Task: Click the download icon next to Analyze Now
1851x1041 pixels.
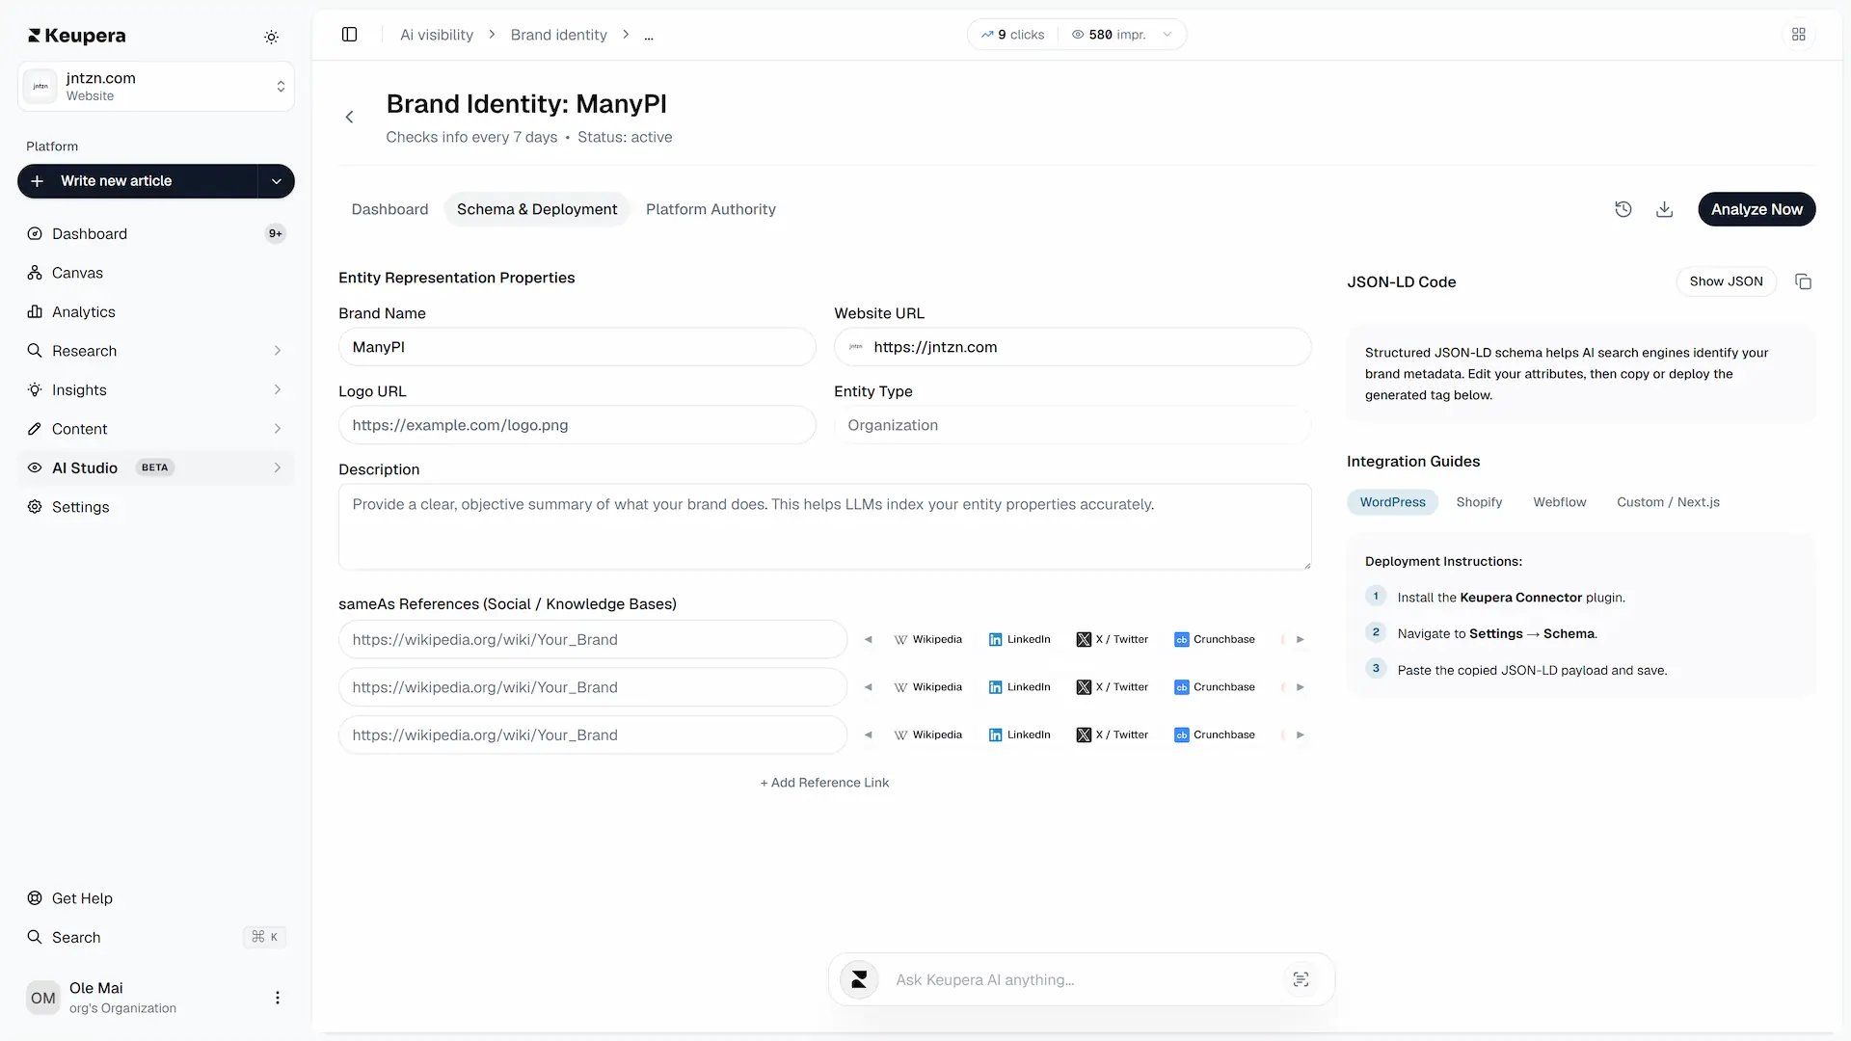Action: (x=1665, y=209)
